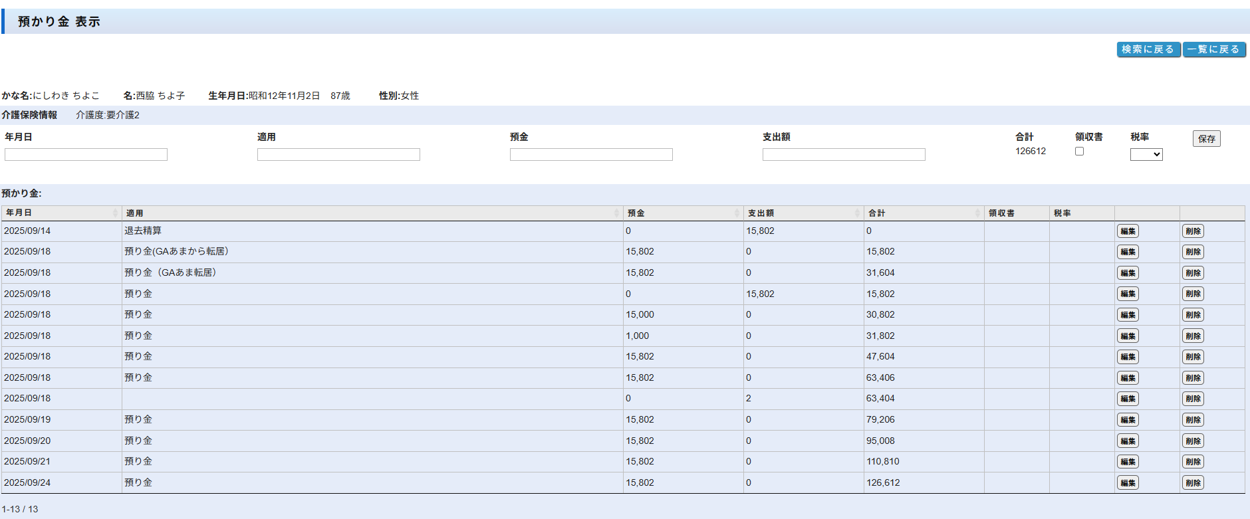Viewport: 1250px width, 519px height.
Task: Return via 一覧に戻る button
Action: point(1213,50)
